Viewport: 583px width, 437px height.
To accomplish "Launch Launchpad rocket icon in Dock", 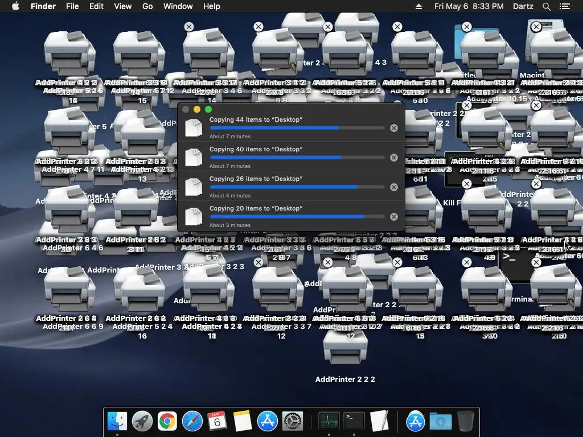I will coord(142,421).
